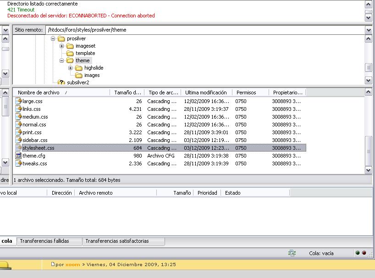Select the medium.css file name
375x278 pixels.
coord(35,117)
